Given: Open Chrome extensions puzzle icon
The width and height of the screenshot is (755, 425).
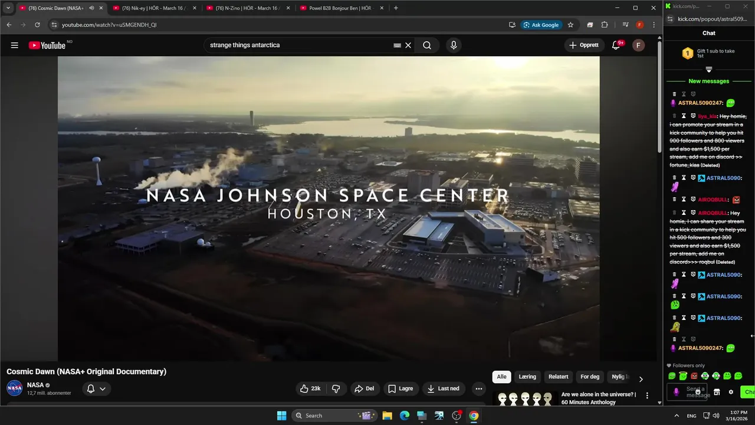Looking at the screenshot, I should pyautogui.click(x=605, y=25).
